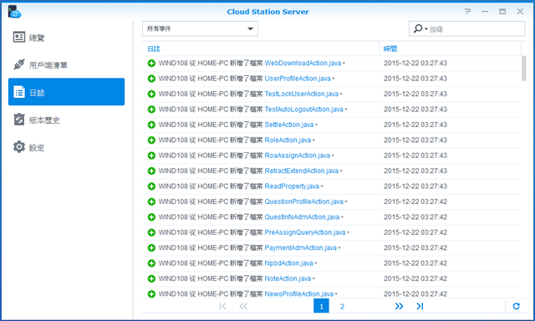The image size is (535, 321).
Task: Go to next page double-arrow icon
Action: click(399, 306)
